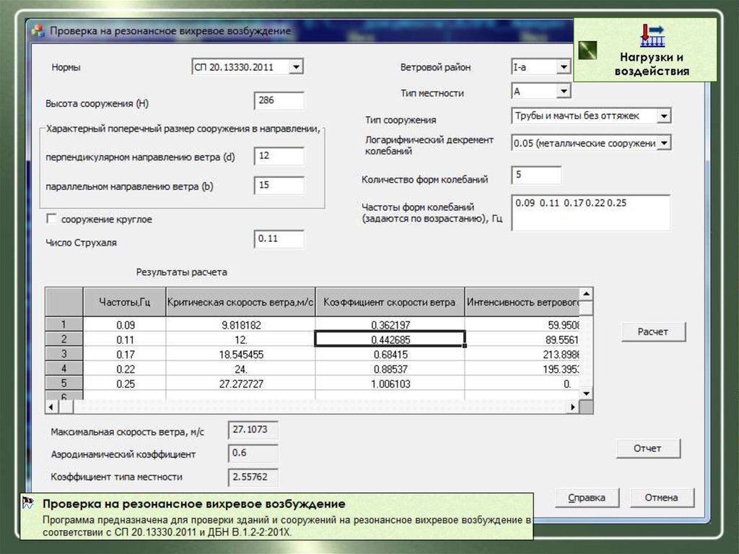Click the Отмена button
The width and height of the screenshot is (739, 554).
pos(662,498)
